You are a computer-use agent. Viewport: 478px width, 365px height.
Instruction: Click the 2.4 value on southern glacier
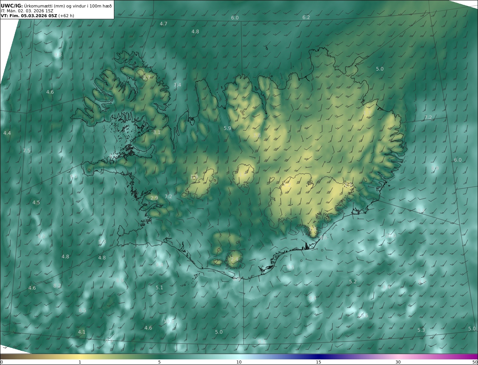[x=234, y=259]
